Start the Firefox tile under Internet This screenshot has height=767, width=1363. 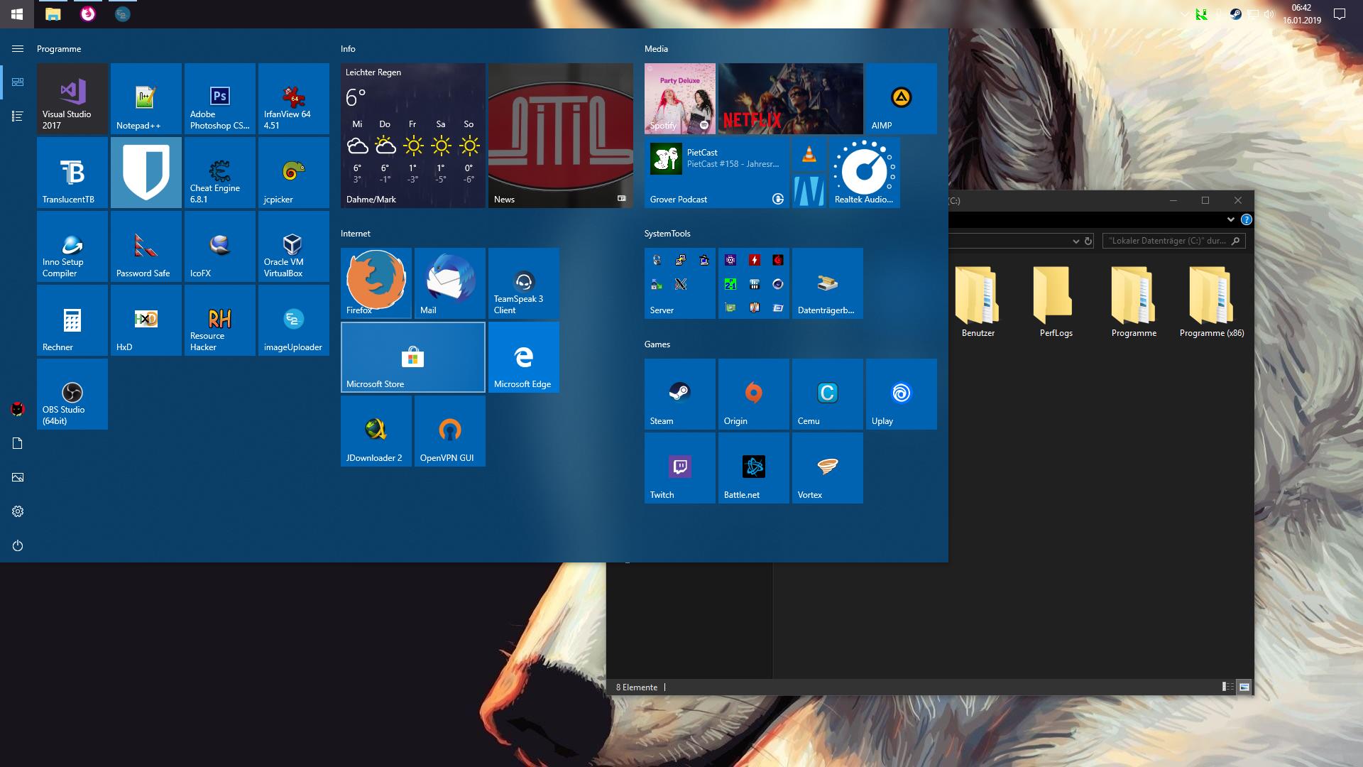376,283
